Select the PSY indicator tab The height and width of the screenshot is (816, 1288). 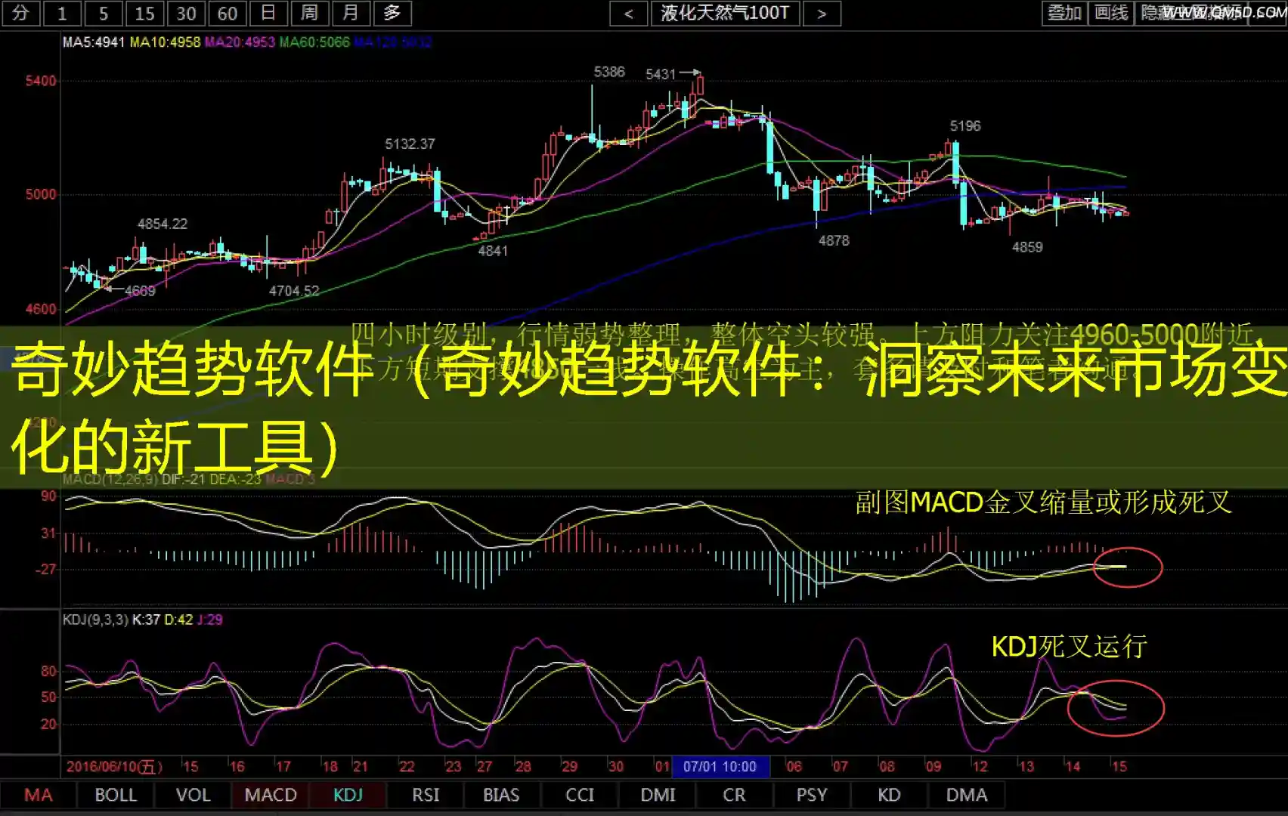812,795
